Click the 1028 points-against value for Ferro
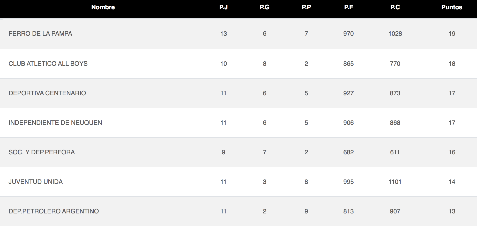Viewport: 477px width, 230px height. tap(395, 34)
